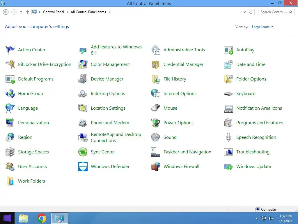Image resolution: width=298 pixels, height=224 pixels.
Task: Click the search magnifier icon
Action: coord(290,12)
